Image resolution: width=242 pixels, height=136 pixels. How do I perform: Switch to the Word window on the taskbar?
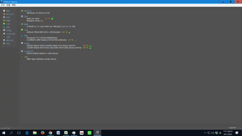58,133
